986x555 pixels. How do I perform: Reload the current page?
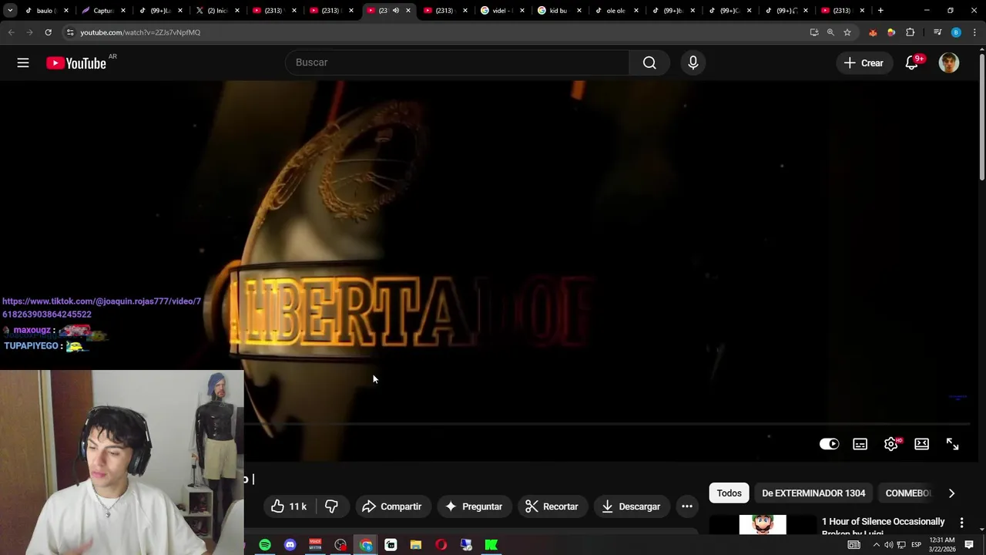[x=48, y=32]
